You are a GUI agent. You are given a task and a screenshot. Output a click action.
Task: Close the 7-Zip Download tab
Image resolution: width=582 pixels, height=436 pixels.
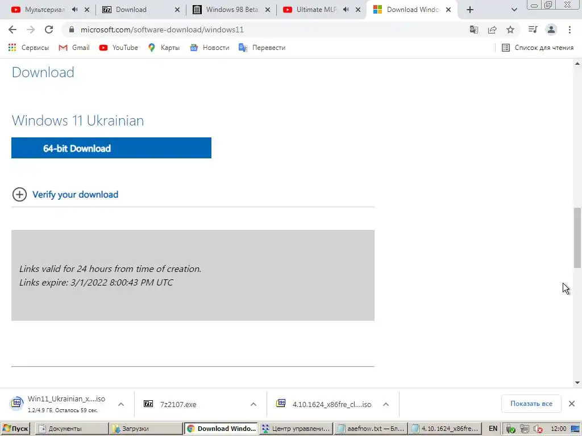pos(177,10)
